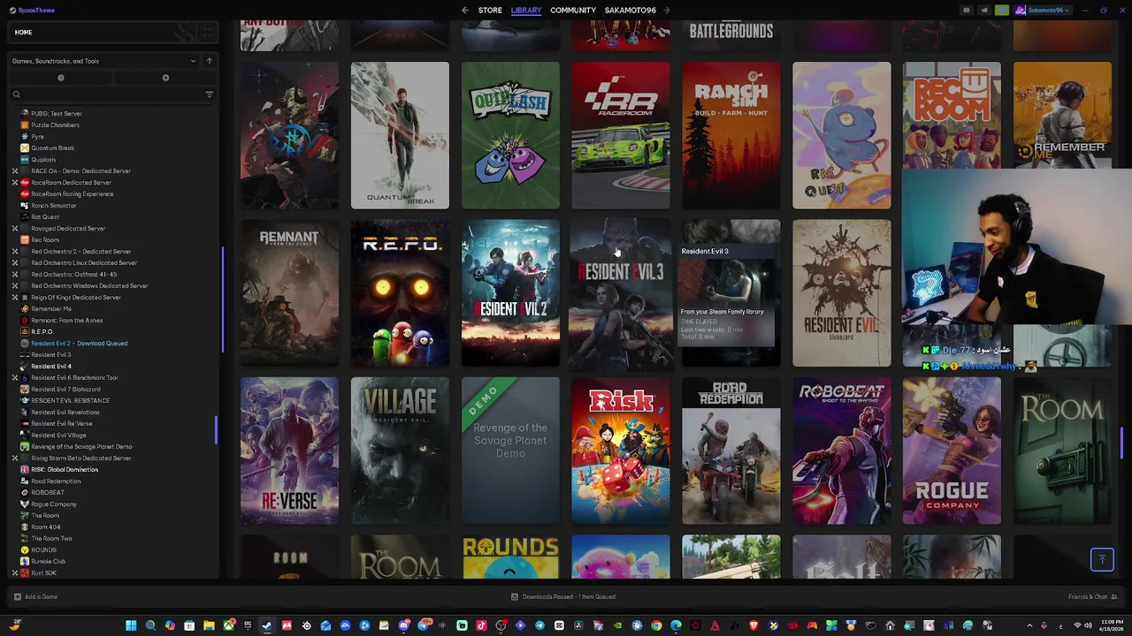Open the Quiplash cover tile
The height and width of the screenshot is (636, 1132).
(x=510, y=135)
